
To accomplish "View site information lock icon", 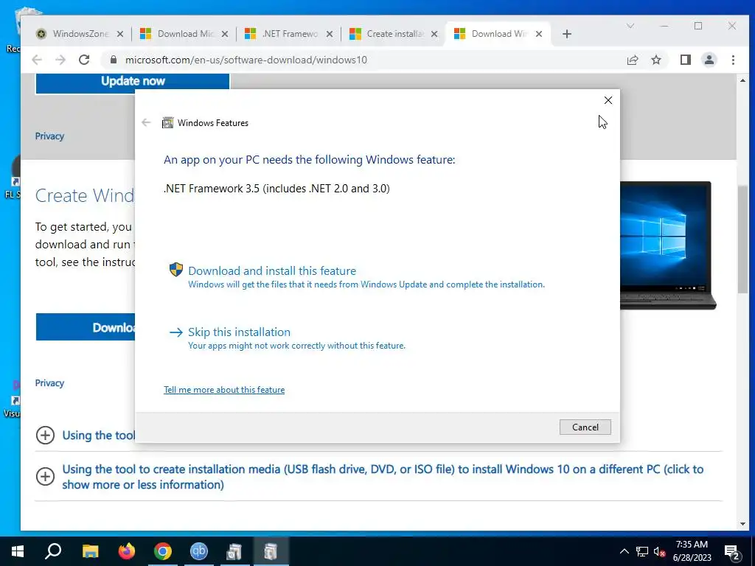I will [x=114, y=60].
